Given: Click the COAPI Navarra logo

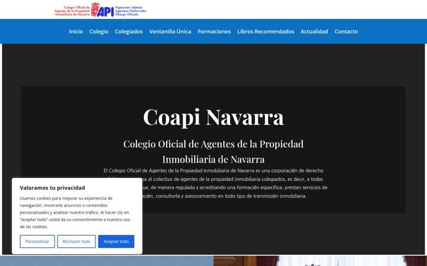Looking at the screenshot, I should tap(100, 9).
